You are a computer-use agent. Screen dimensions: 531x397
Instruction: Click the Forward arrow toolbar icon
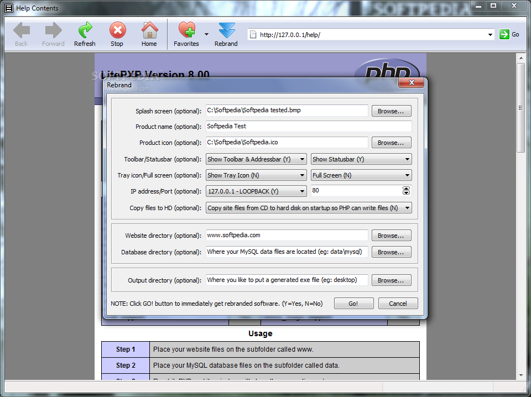pyautogui.click(x=53, y=31)
